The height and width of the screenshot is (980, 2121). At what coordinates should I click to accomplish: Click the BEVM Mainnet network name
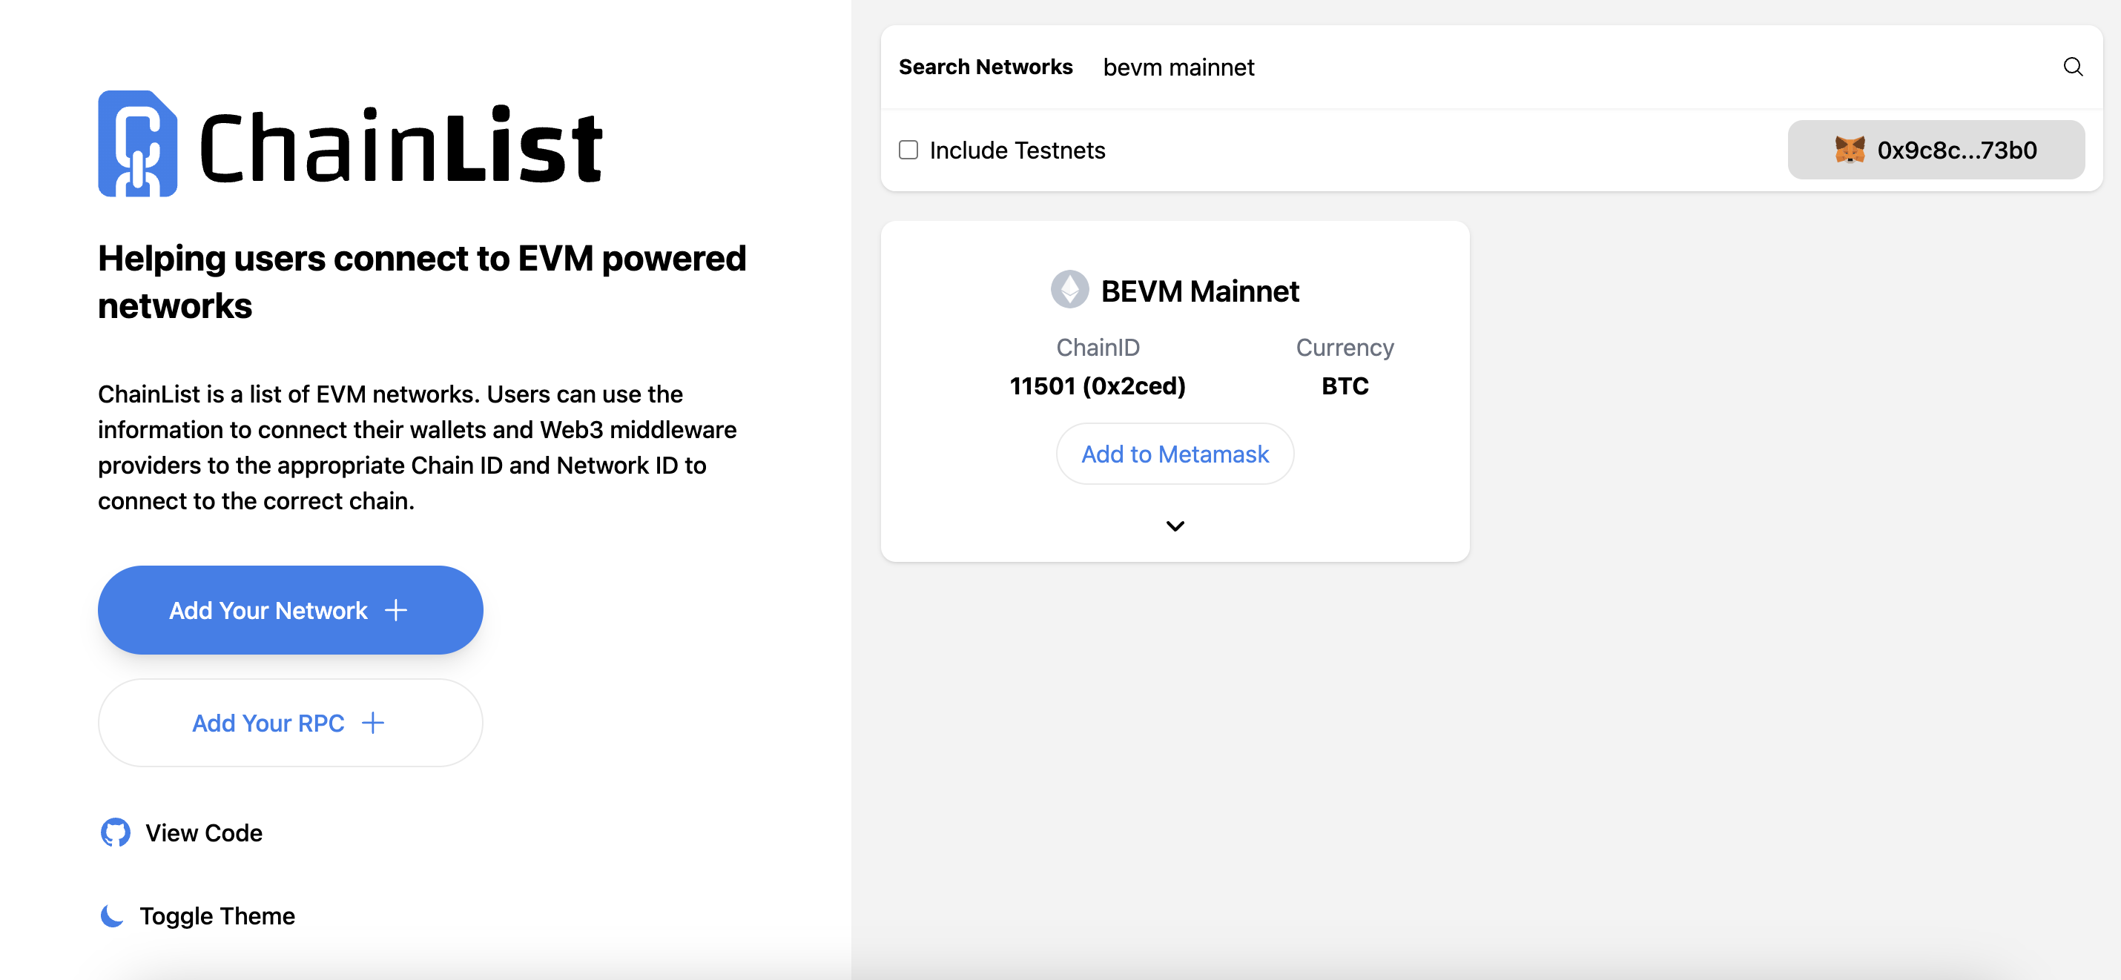tap(1200, 291)
